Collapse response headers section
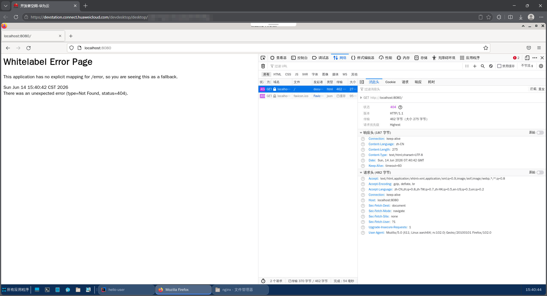The image size is (547, 296). (361, 133)
